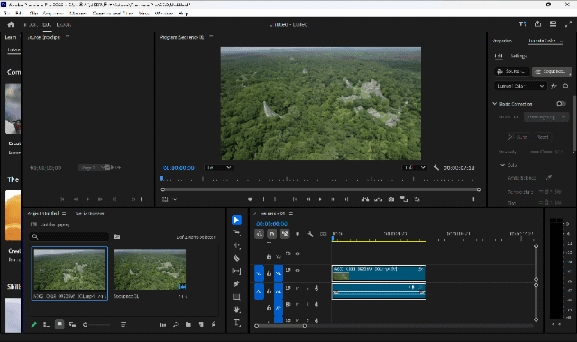Viewport: 577px width, 342px height.
Task: Click Mark In bracket icon
Action: point(263,199)
